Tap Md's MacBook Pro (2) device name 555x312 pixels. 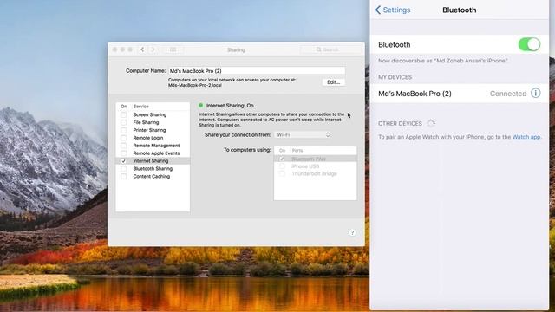pyautogui.click(x=415, y=94)
